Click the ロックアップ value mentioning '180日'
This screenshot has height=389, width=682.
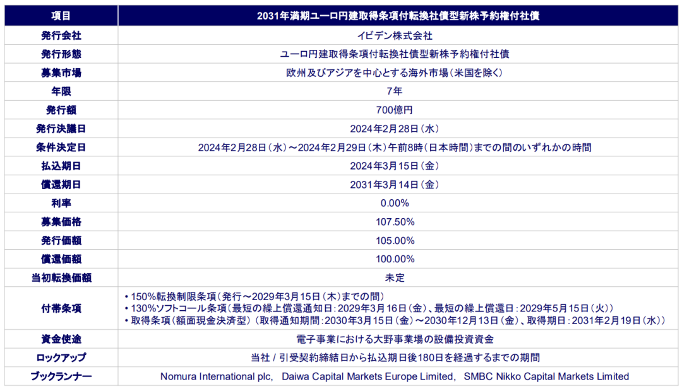(x=395, y=357)
